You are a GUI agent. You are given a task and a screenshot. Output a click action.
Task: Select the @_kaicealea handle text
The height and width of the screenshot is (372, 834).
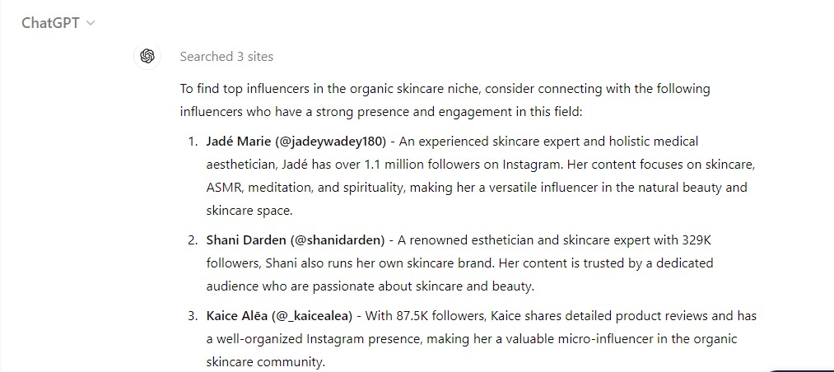coord(312,316)
